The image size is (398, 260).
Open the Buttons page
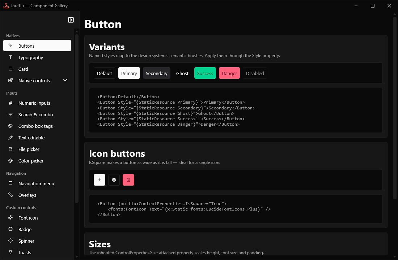click(x=37, y=45)
